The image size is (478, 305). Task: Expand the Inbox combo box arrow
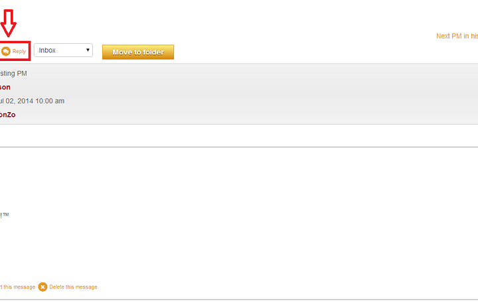tap(88, 50)
